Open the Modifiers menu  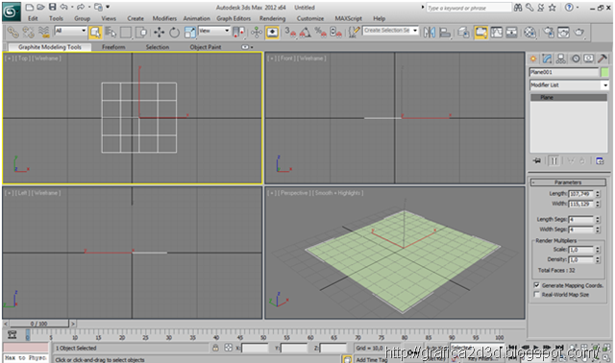point(164,18)
